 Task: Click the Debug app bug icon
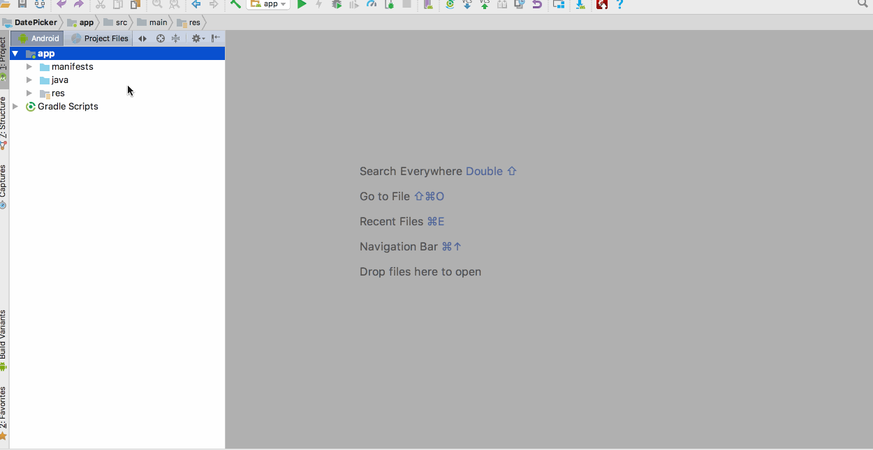[337, 4]
